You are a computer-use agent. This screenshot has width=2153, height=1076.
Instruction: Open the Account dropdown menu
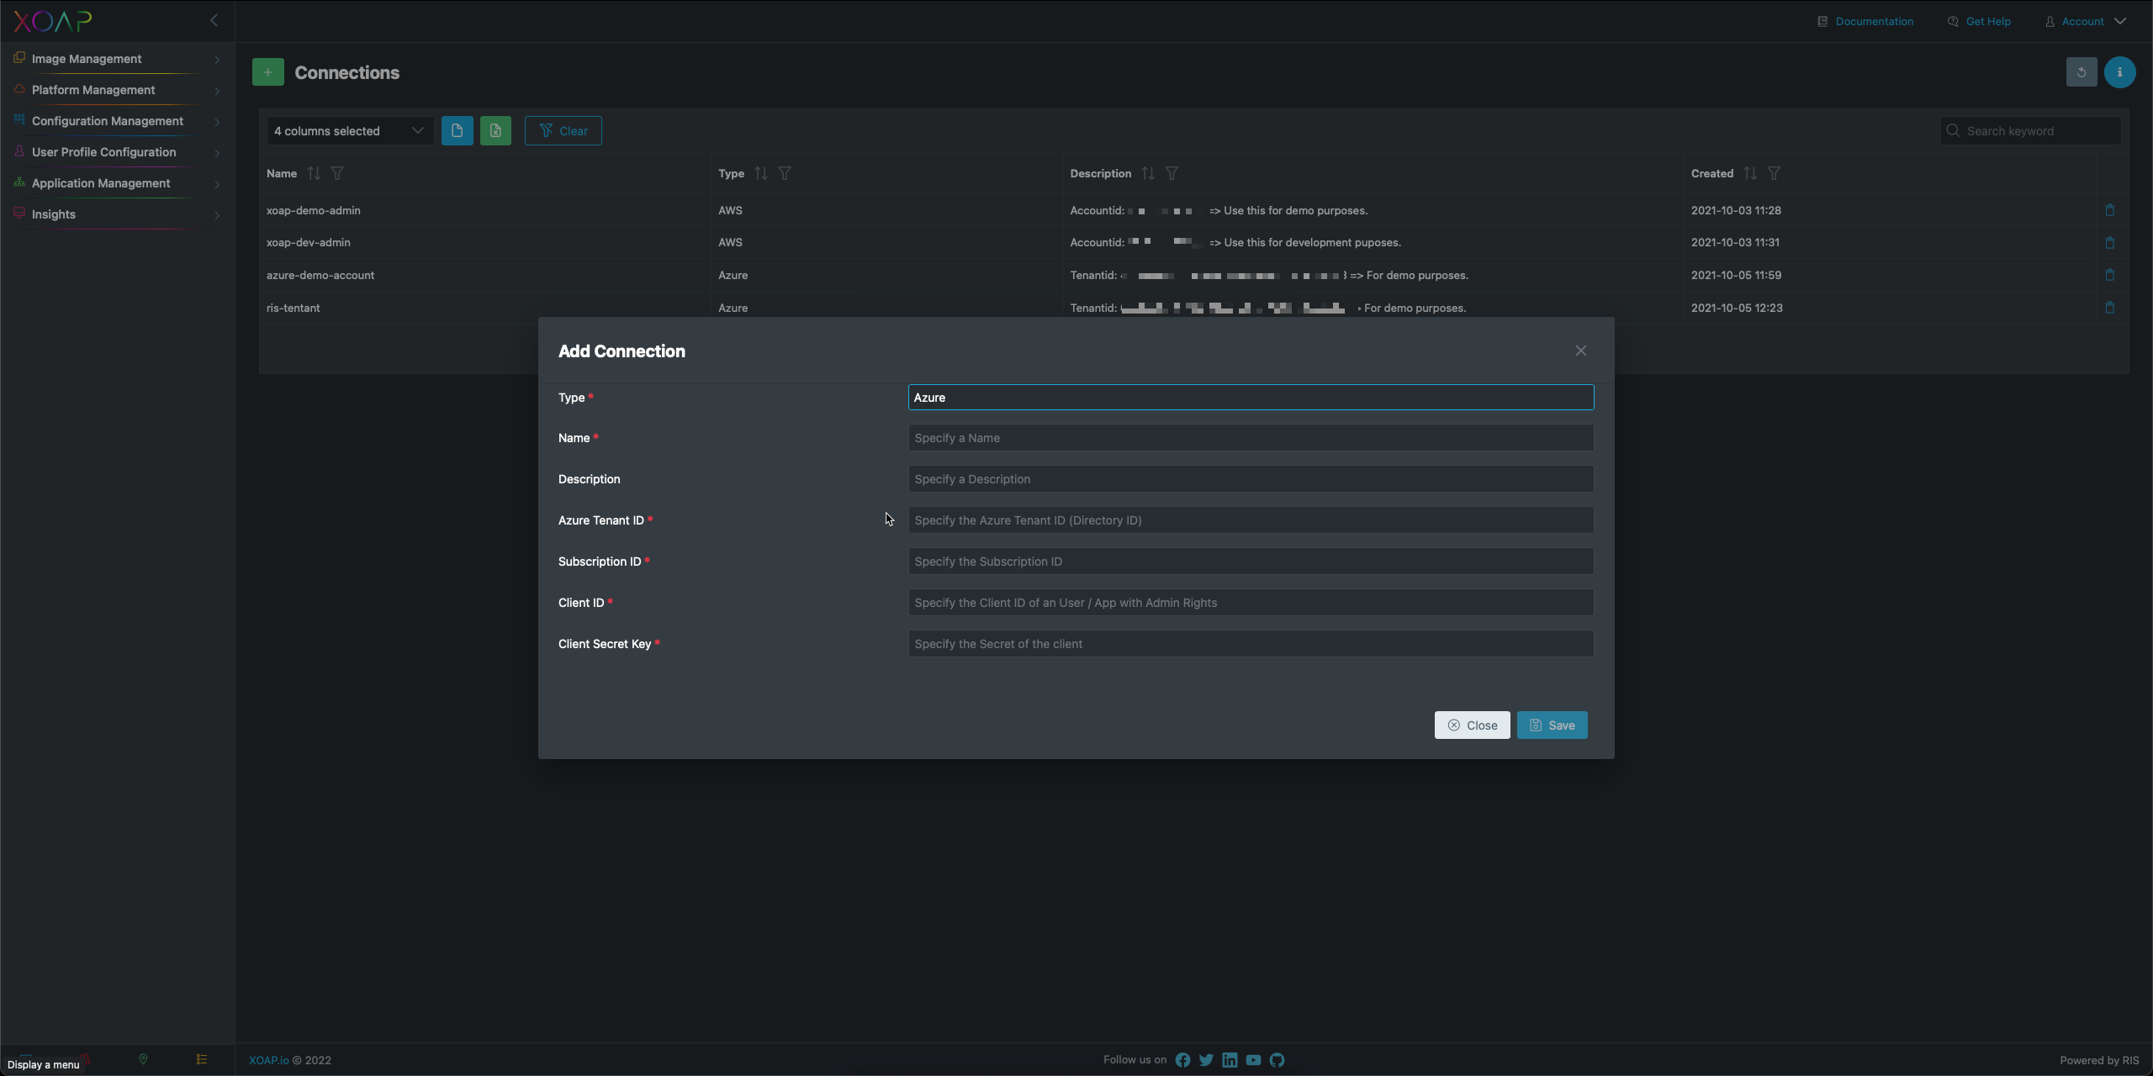2086,21
